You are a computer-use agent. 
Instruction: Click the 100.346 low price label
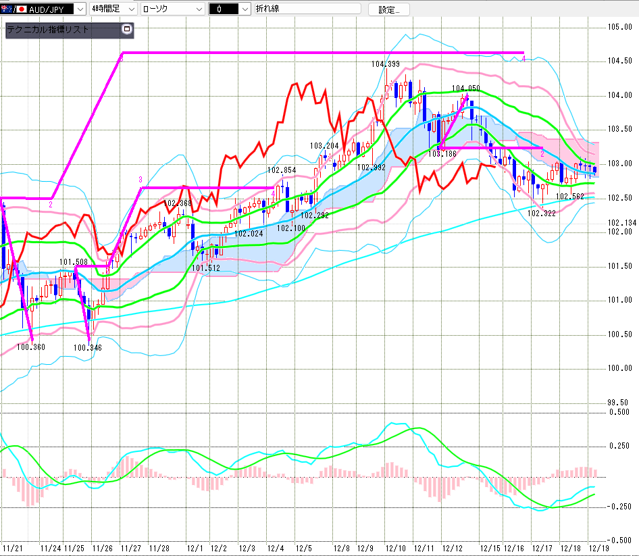point(88,347)
